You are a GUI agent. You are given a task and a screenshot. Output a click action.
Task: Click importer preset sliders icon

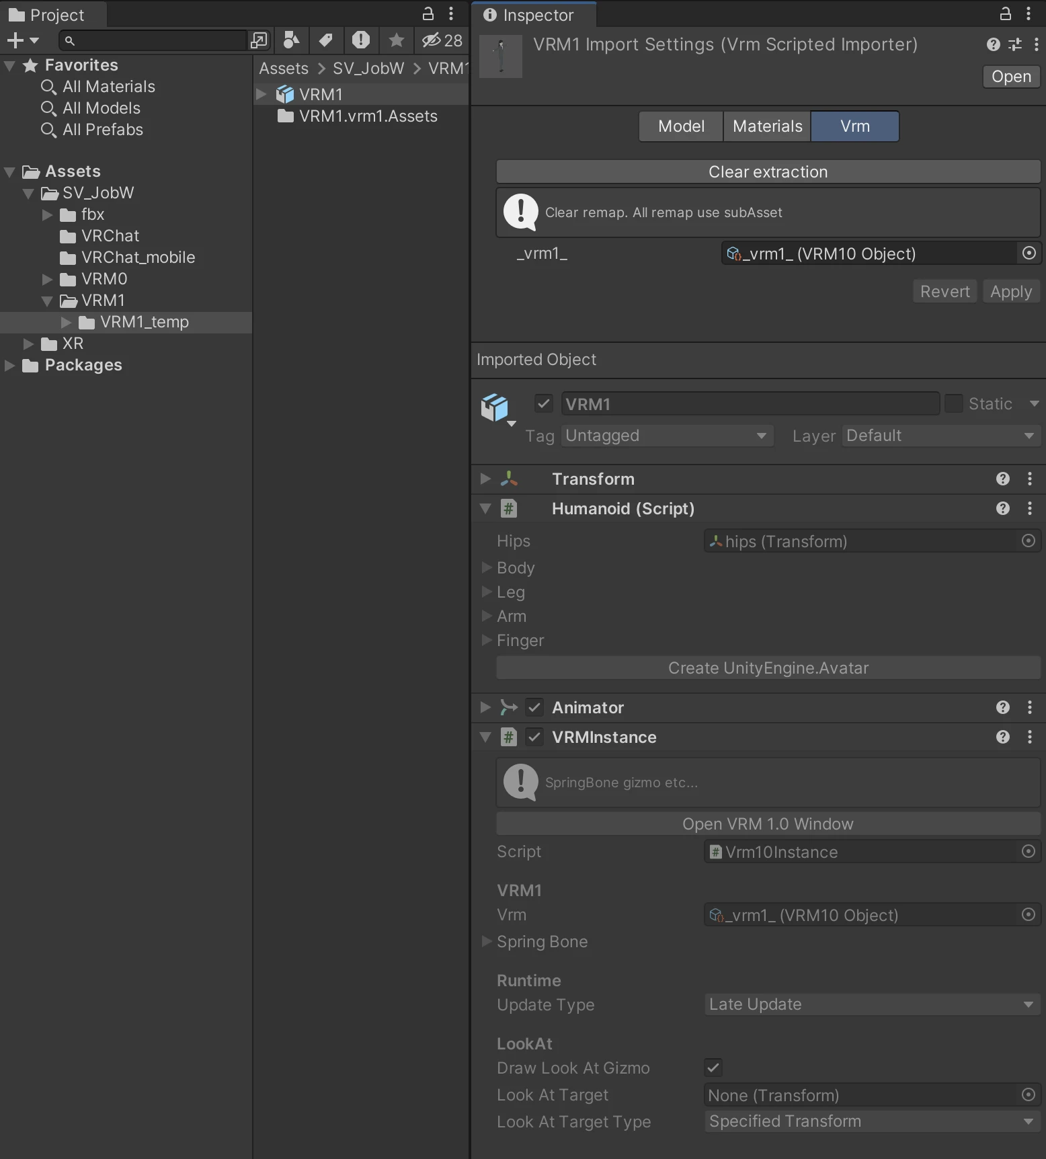point(1015,44)
